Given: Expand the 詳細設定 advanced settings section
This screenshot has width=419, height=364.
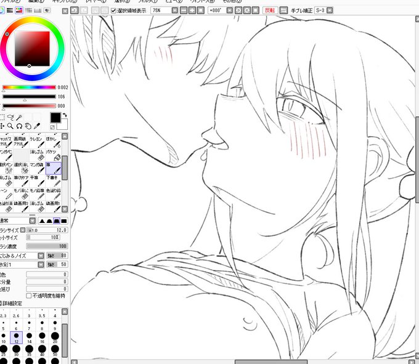Looking at the screenshot, I should tap(12, 304).
